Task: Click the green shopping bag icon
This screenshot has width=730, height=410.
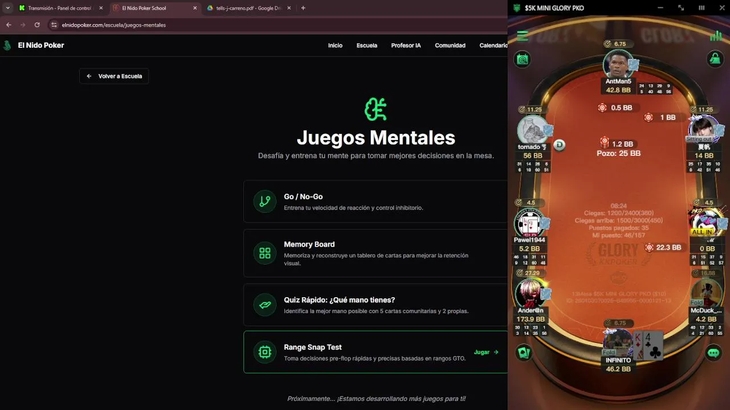Action: [715, 59]
